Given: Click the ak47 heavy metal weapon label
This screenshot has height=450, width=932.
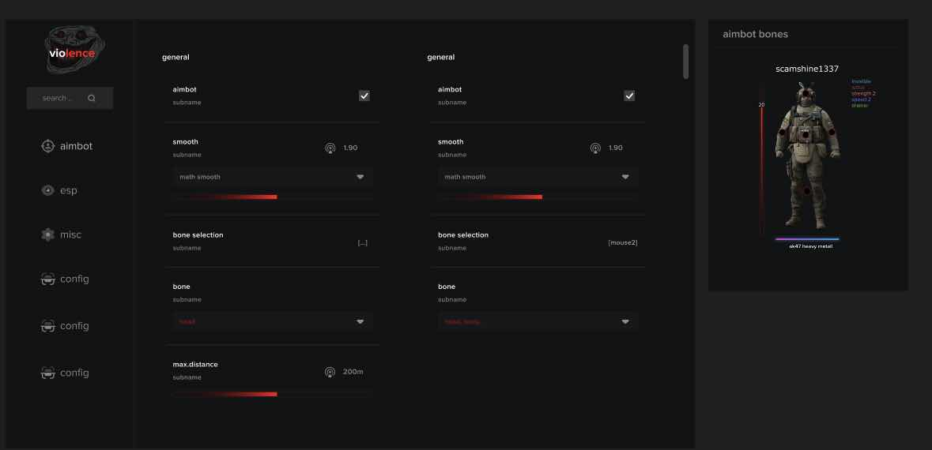Looking at the screenshot, I should pyautogui.click(x=811, y=246).
